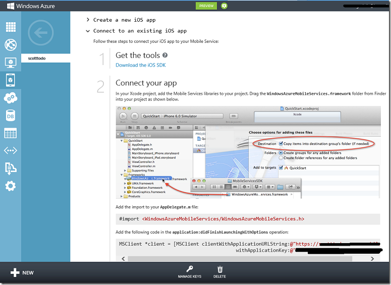Expand Supporting Files folder in Xcode tree
The image size is (391, 285).
click(x=125, y=170)
